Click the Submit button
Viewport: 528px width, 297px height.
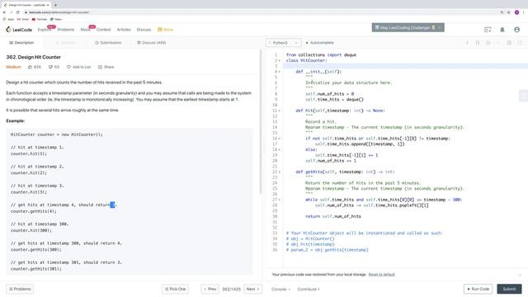click(x=509, y=289)
